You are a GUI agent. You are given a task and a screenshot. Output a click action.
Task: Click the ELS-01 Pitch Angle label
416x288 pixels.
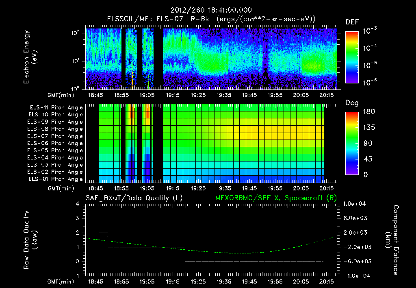pyautogui.click(x=56, y=179)
